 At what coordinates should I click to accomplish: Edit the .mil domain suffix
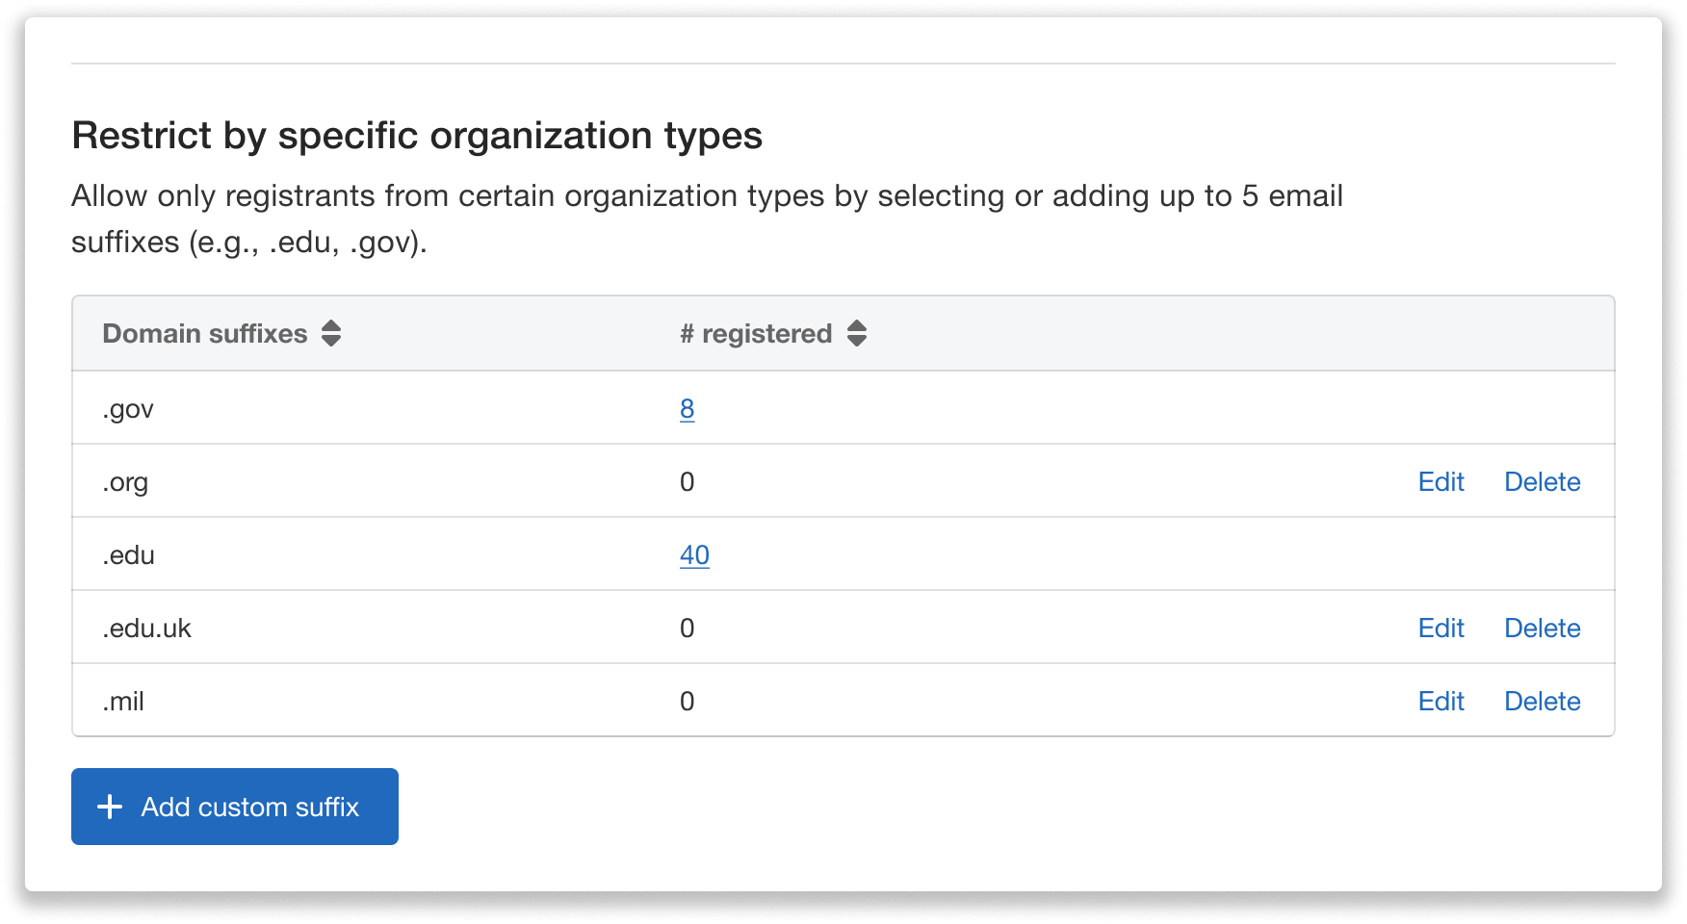point(1440,701)
